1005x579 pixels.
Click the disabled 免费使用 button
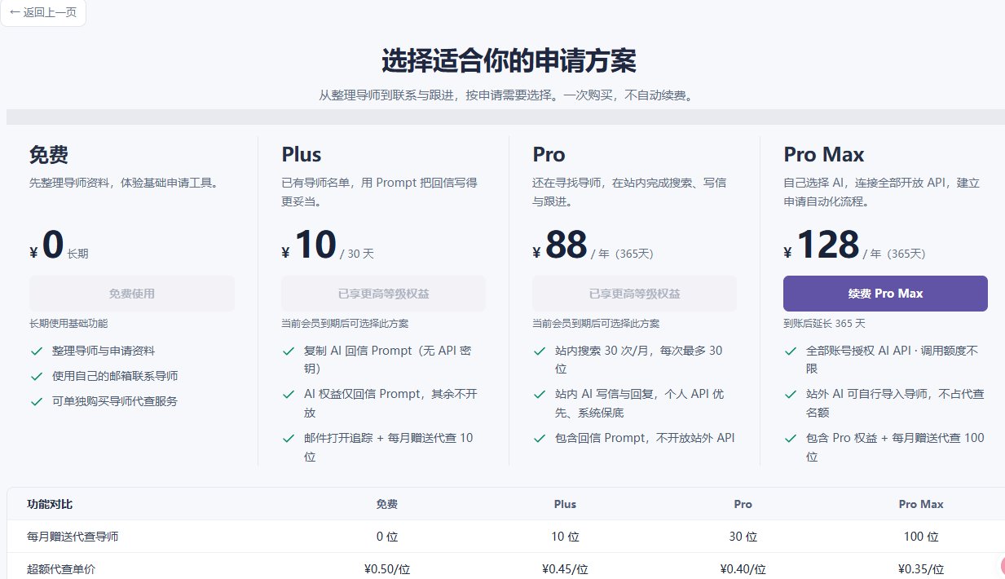point(132,294)
